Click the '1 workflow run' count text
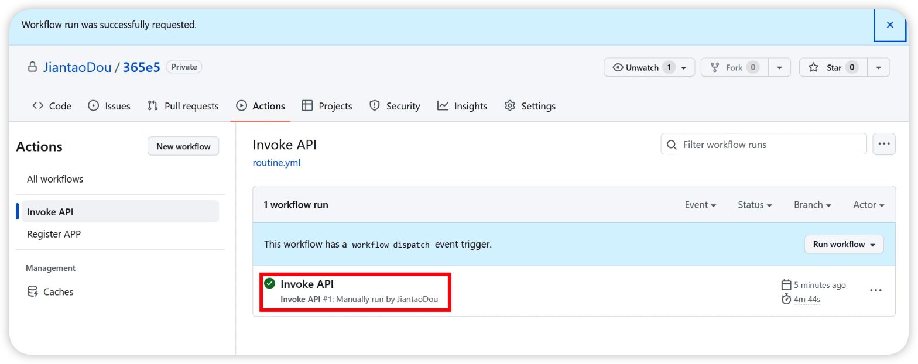 pos(296,205)
